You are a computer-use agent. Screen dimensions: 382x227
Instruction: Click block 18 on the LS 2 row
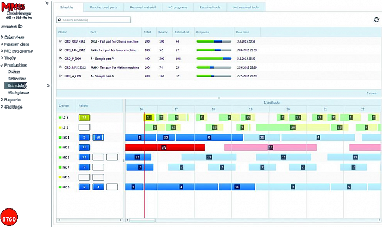(293, 127)
